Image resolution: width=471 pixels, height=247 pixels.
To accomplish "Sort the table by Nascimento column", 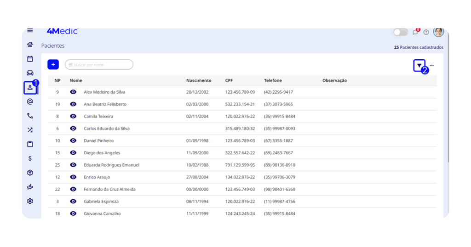I will (x=198, y=81).
